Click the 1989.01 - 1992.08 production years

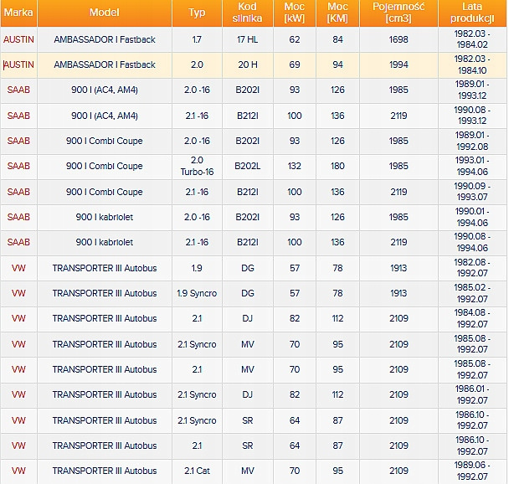pos(472,141)
